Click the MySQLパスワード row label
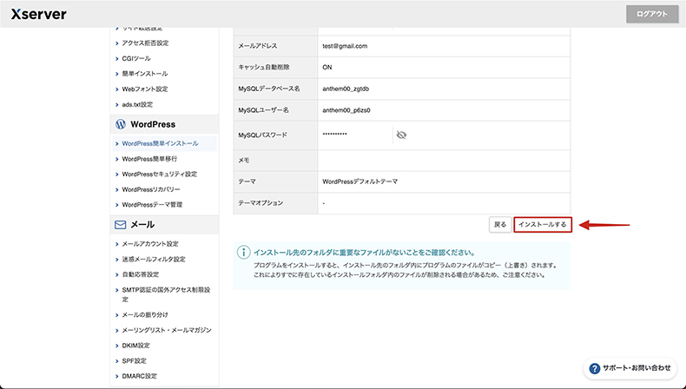Viewport: 686px width, 389px height. (262, 135)
